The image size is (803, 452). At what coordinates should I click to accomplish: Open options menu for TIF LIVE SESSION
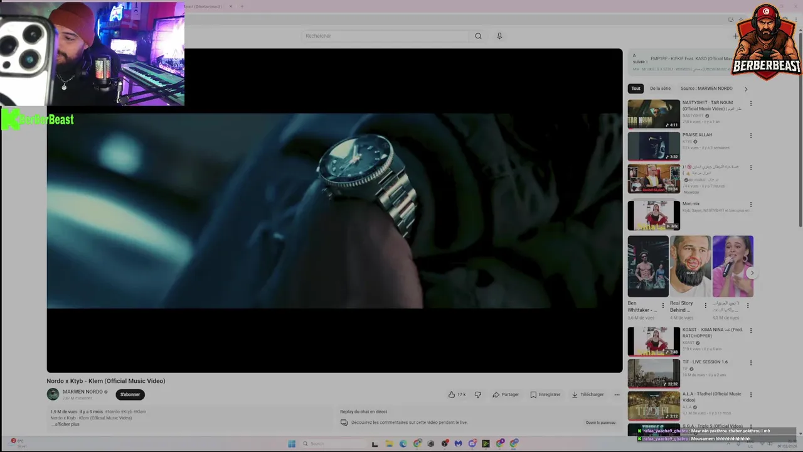[x=750, y=363]
